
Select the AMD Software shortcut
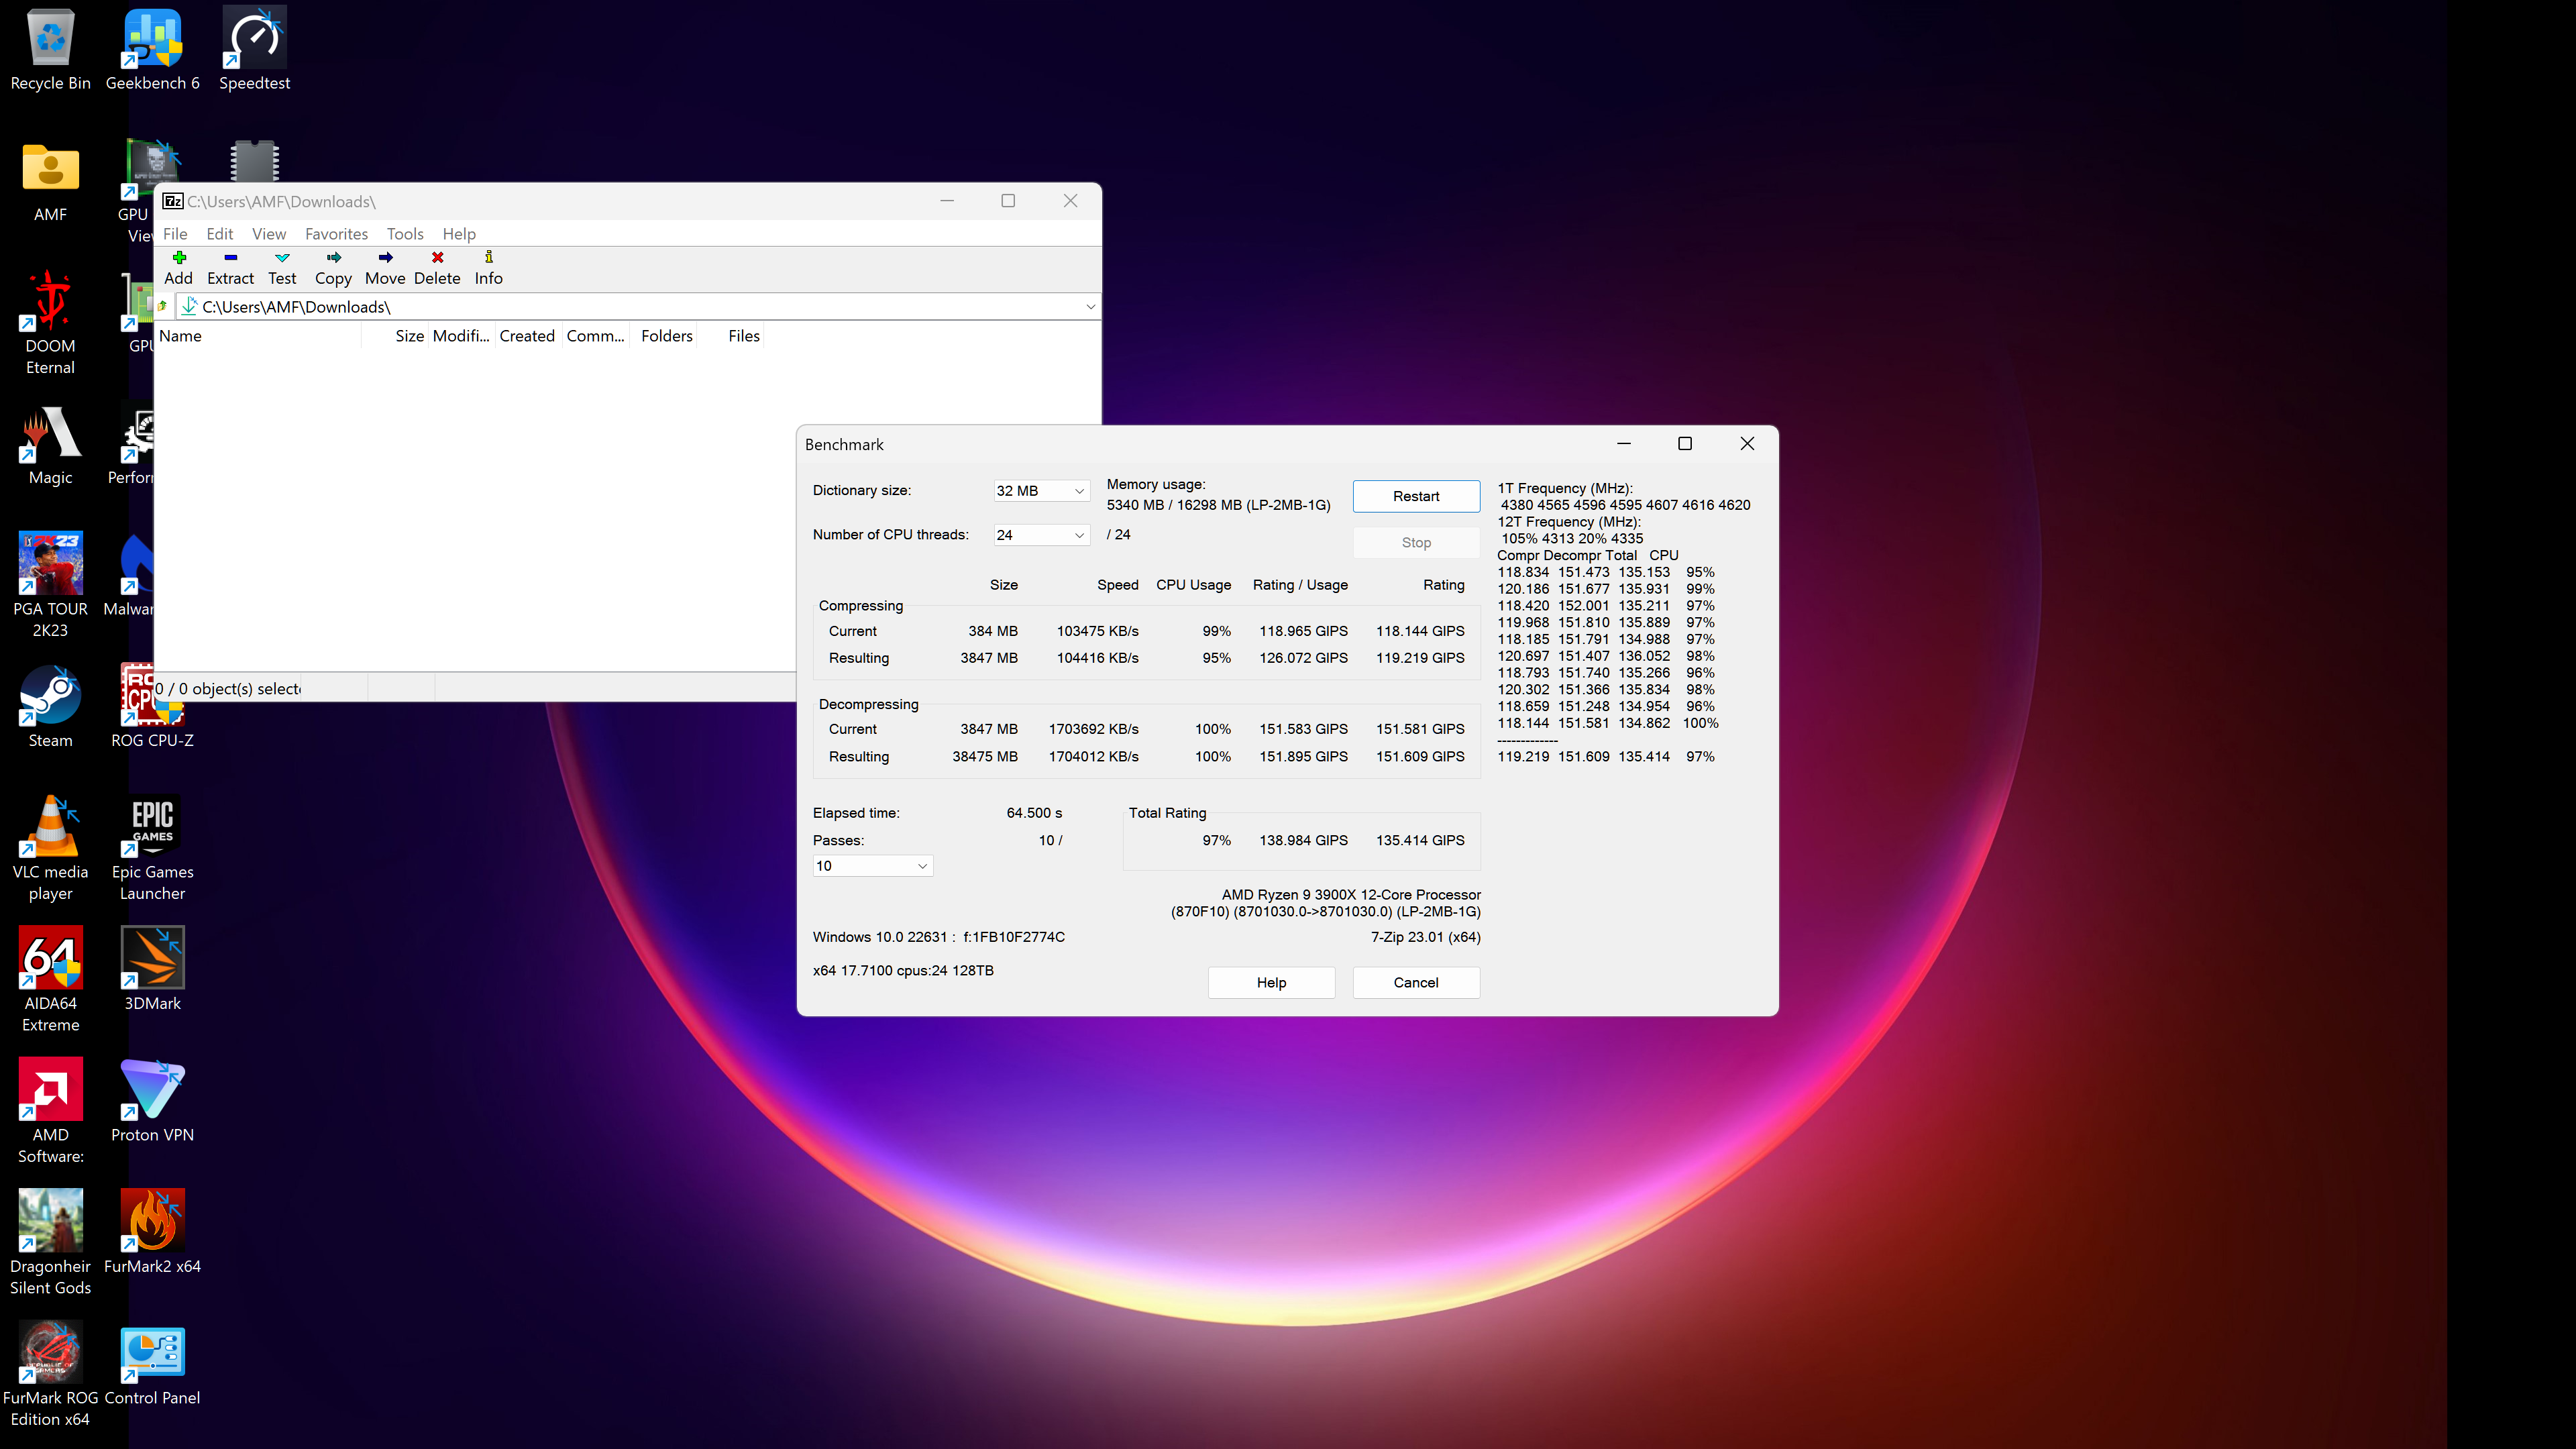point(50,1111)
